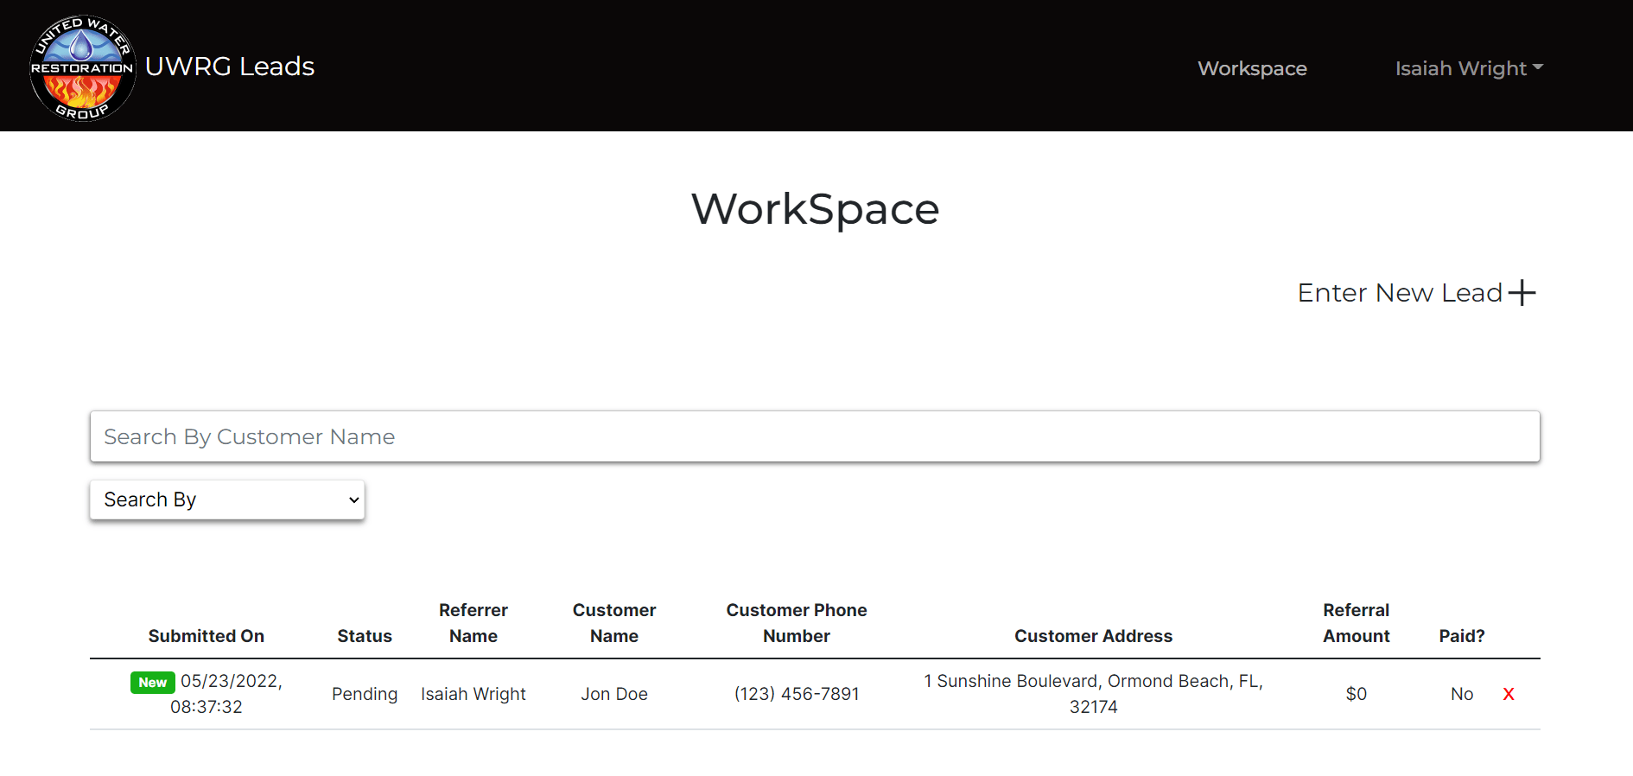Click the Sunshine Boulevard address cell

pyautogui.click(x=1092, y=694)
